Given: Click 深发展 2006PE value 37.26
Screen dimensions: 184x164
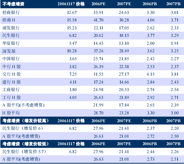Looking at the screenshot, I should (99, 51).
